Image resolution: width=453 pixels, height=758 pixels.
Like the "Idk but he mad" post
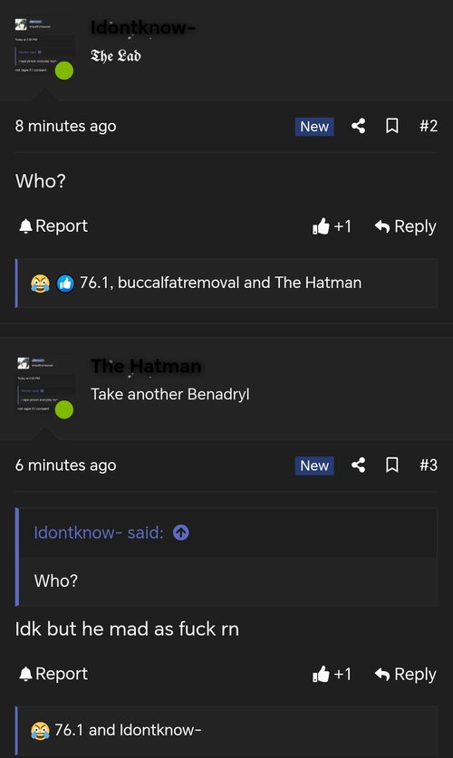click(332, 674)
